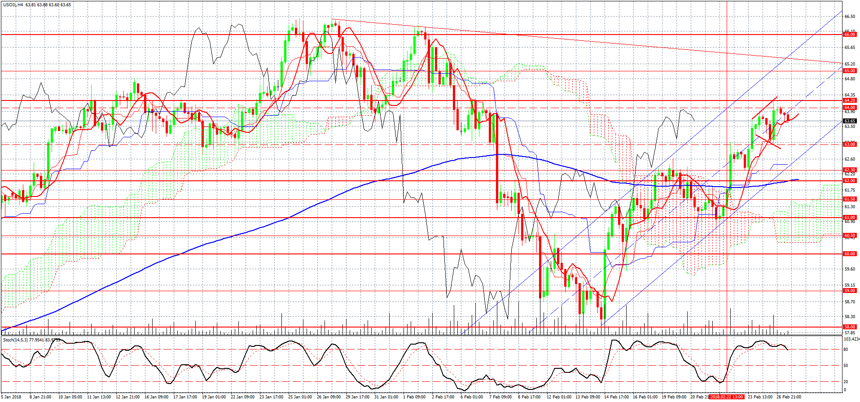Click the 31 Jan 01:00 time label

pos(386,397)
